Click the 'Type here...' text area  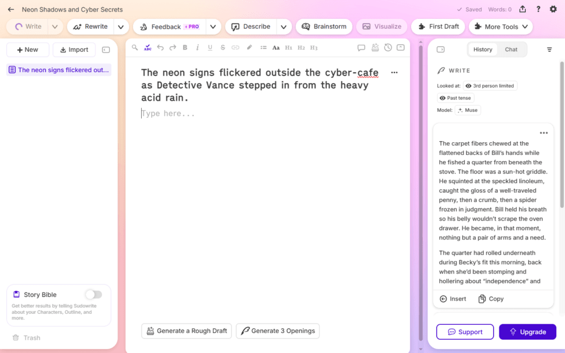pos(168,114)
